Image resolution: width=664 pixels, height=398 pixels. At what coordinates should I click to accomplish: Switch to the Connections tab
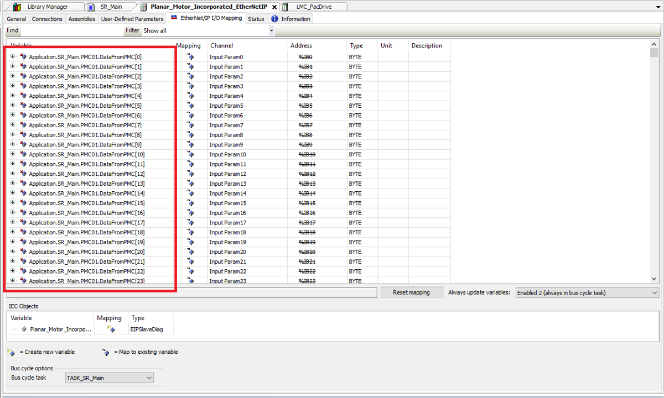[x=47, y=19]
